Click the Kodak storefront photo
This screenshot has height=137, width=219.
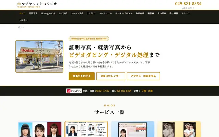click(x=39, y=57)
